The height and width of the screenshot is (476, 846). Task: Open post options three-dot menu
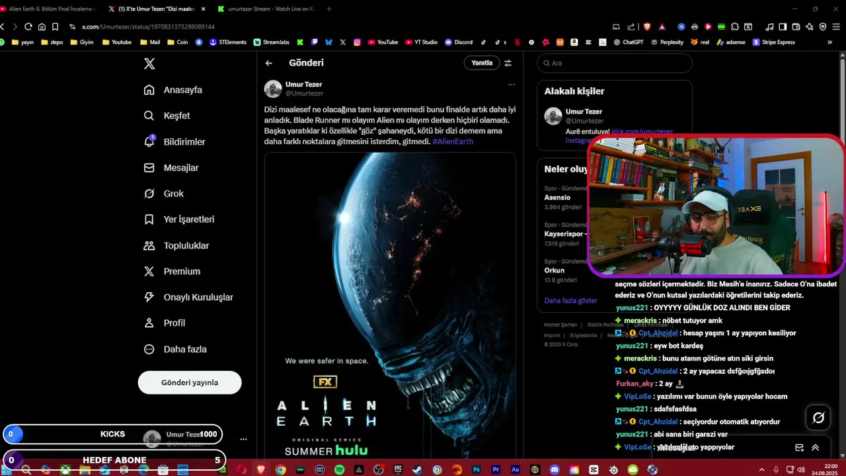[511, 85]
